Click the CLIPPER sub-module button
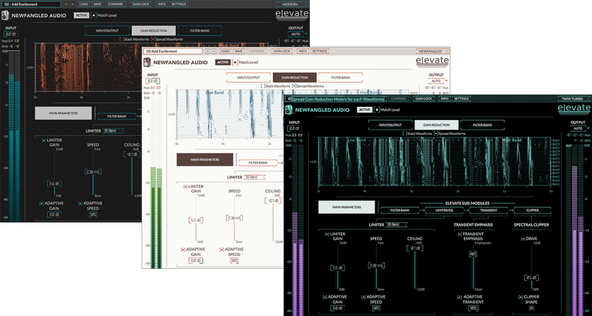Screen dimensions: 592x316 tap(532, 210)
